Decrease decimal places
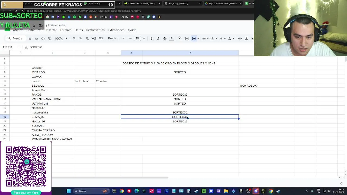 87,38
